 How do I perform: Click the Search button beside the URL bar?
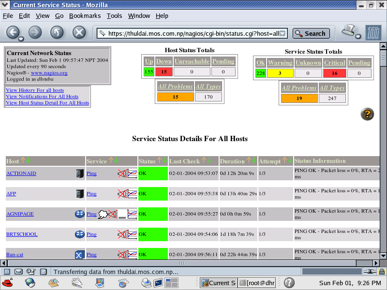(x=311, y=33)
